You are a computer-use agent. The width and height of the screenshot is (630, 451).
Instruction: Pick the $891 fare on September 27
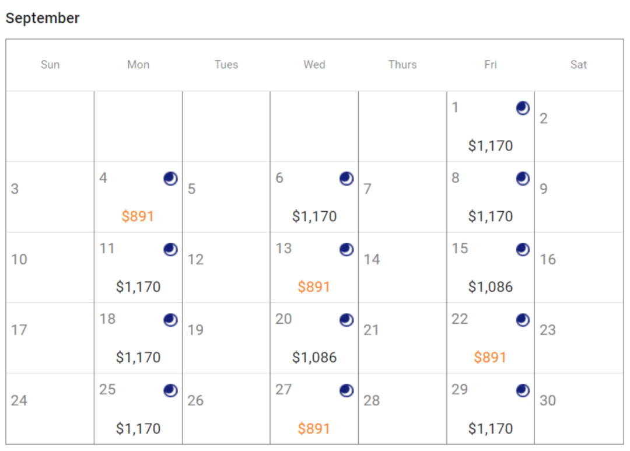click(314, 429)
